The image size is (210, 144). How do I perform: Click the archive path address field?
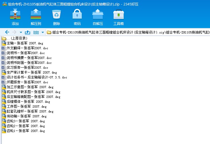[x=128, y=32]
